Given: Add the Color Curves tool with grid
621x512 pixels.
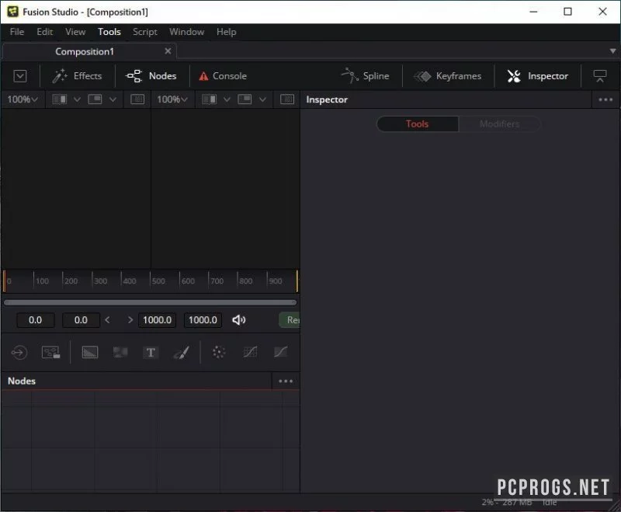Looking at the screenshot, I should pyautogui.click(x=250, y=352).
